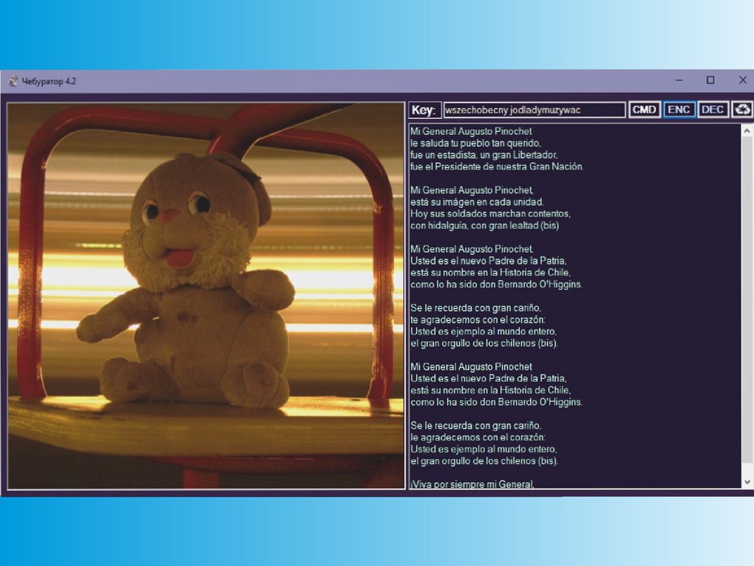
Task: Close the Чебуратор window
Action: (742, 80)
